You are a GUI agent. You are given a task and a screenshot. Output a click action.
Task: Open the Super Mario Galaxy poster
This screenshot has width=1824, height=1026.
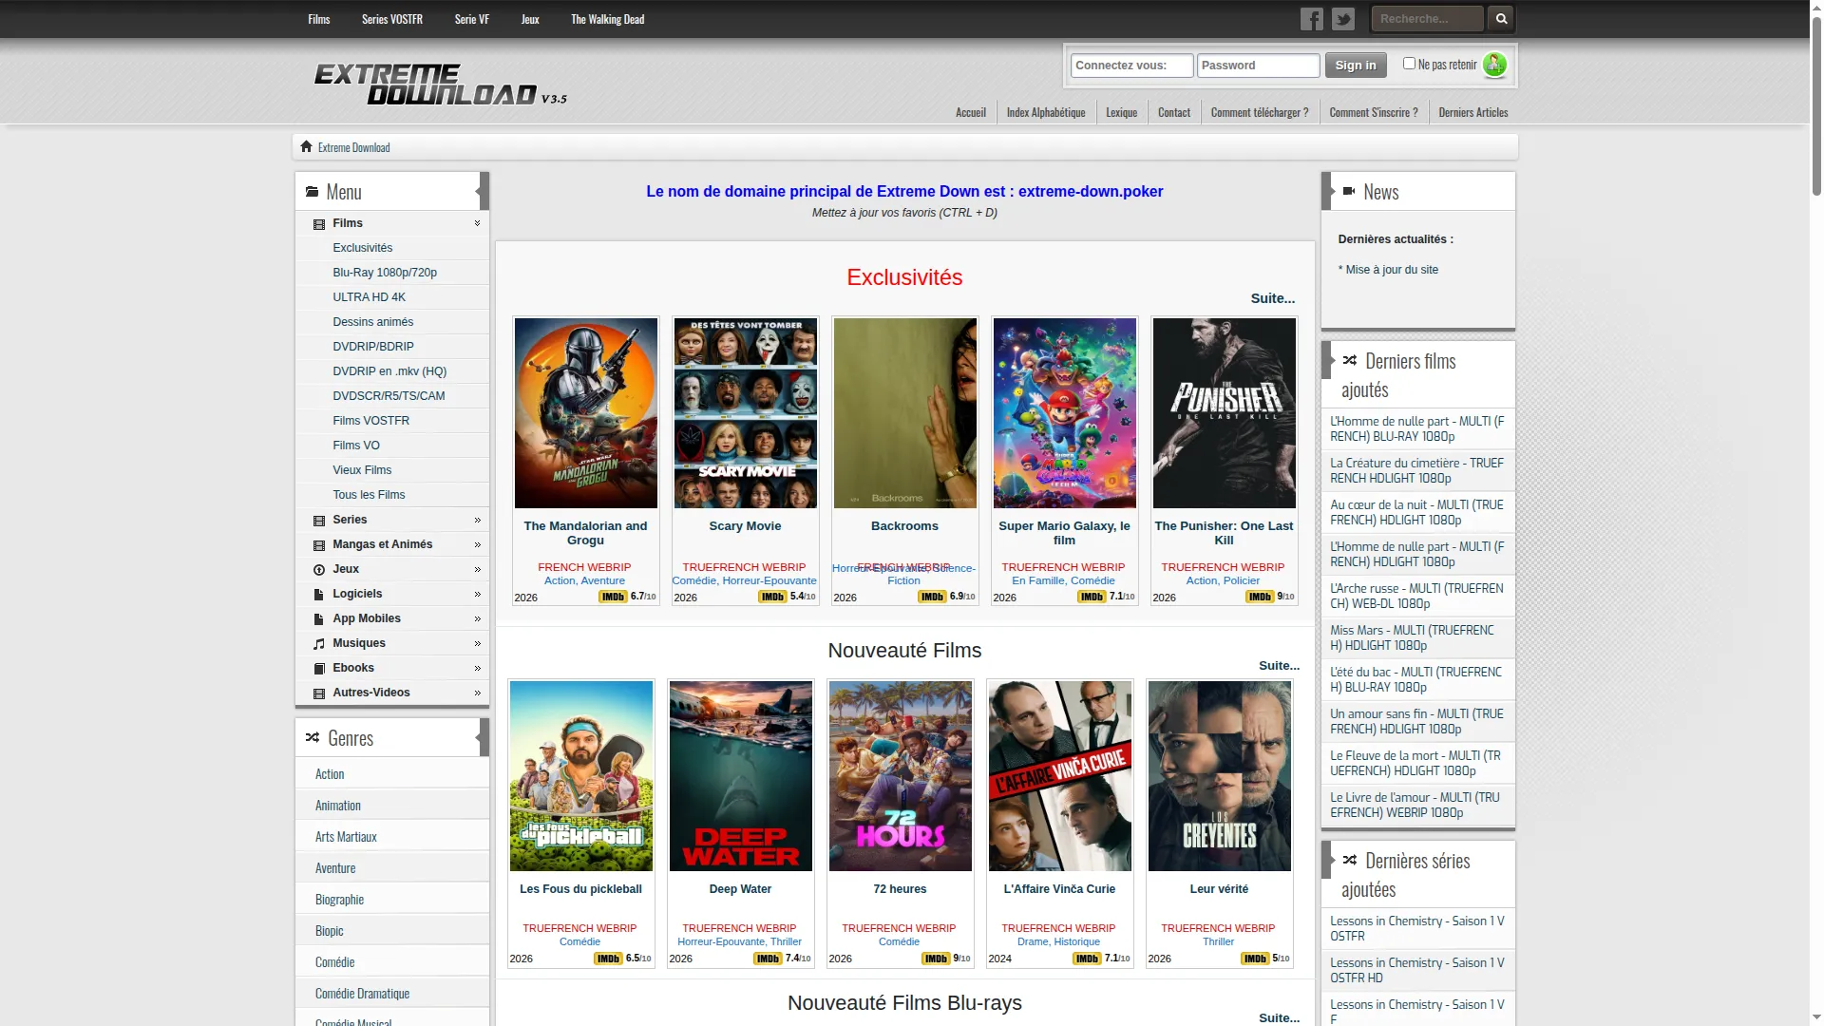(x=1065, y=413)
